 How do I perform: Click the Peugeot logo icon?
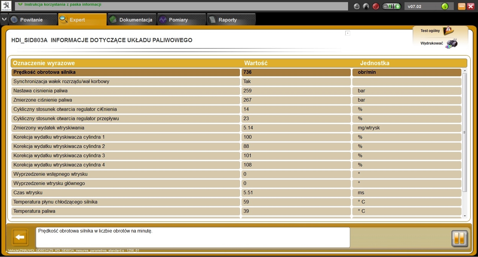(7, 6)
